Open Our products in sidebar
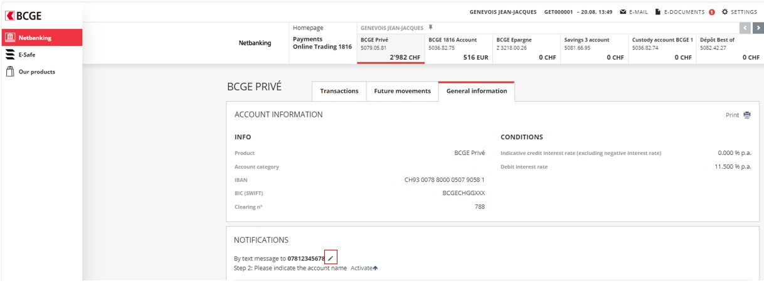764x283 pixels. 41,72
